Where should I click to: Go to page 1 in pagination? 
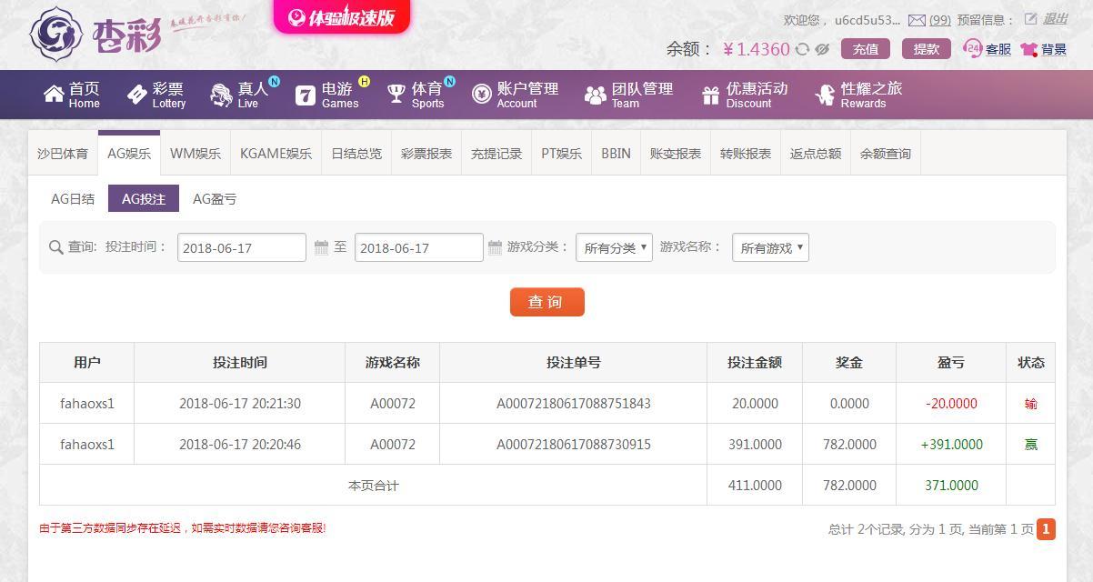tap(1046, 528)
